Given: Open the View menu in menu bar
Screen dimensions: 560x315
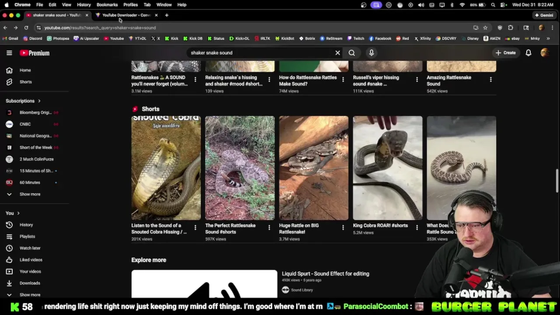Looking at the screenshot, I should coord(66,5).
